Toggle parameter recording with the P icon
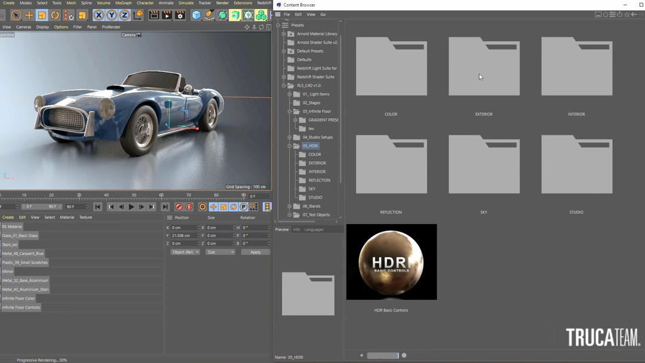This screenshot has height=363, width=645. pos(244,207)
